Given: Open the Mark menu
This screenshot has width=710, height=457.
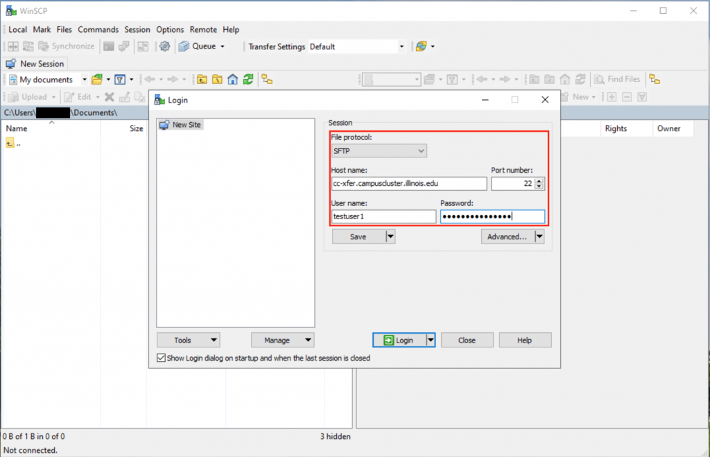Looking at the screenshot, I should 42,29.
